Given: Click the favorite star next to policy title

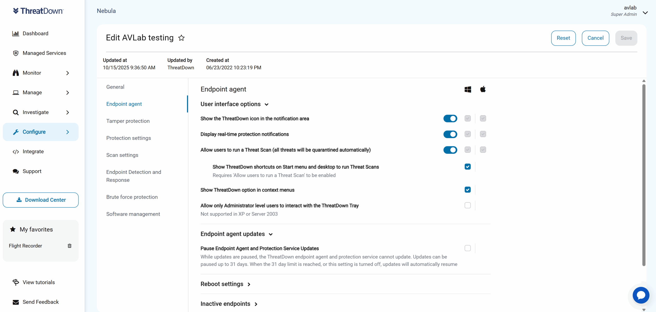Looking at the screenshot, I should pos(181,38).
